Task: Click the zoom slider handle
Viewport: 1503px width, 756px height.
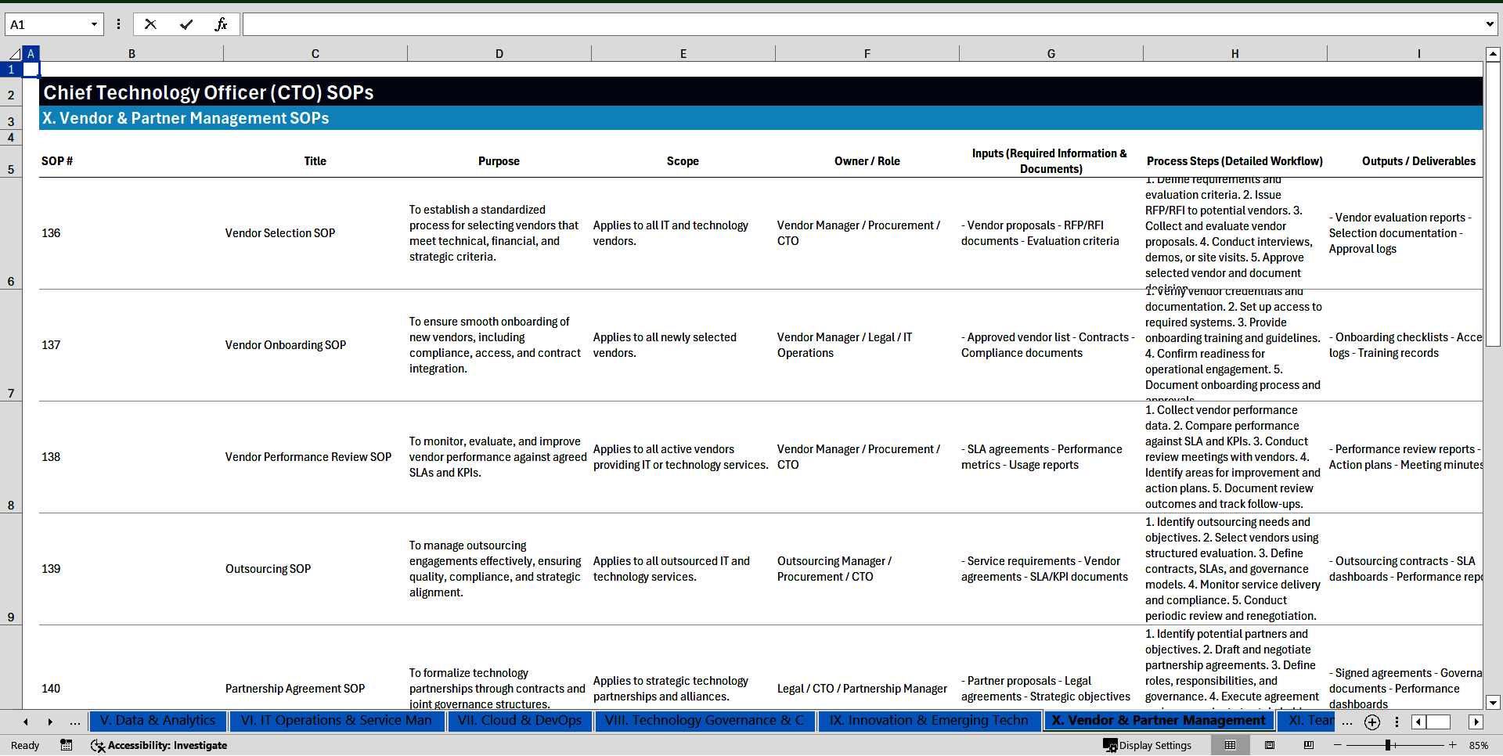Action: click(1388, 745)
